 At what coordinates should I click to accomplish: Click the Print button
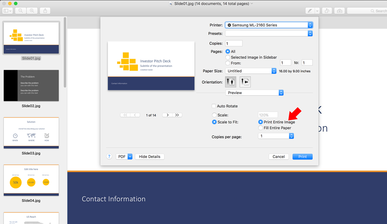click(303, 156)
